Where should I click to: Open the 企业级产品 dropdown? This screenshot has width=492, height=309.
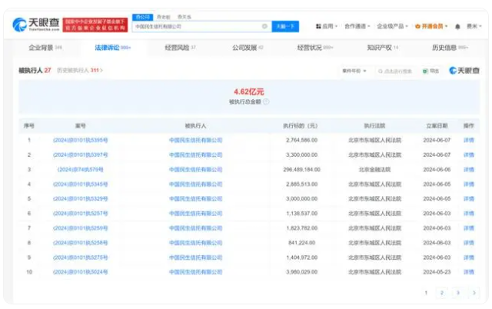tap(392, 26)
